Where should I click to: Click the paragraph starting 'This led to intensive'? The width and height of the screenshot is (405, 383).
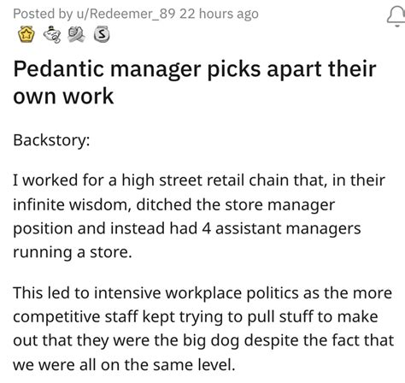(203, 328)
